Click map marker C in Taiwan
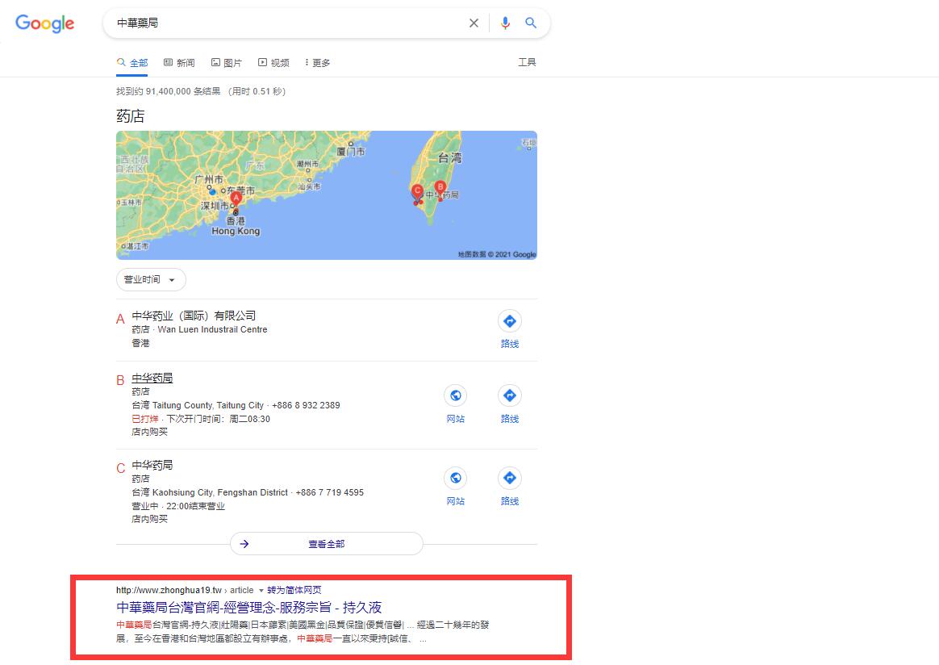939x665 pixels. [417, 192]
